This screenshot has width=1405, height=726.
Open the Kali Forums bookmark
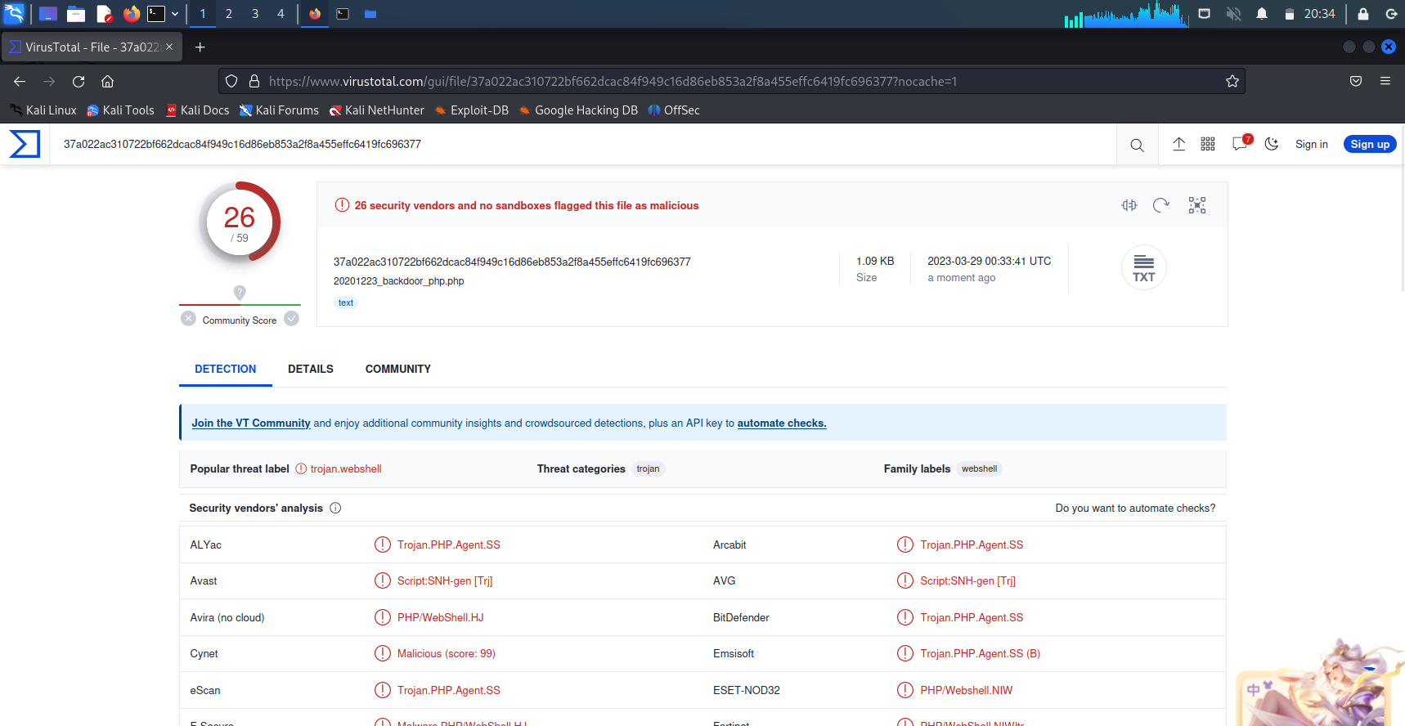pyautogui.click(x=279, y=110)
